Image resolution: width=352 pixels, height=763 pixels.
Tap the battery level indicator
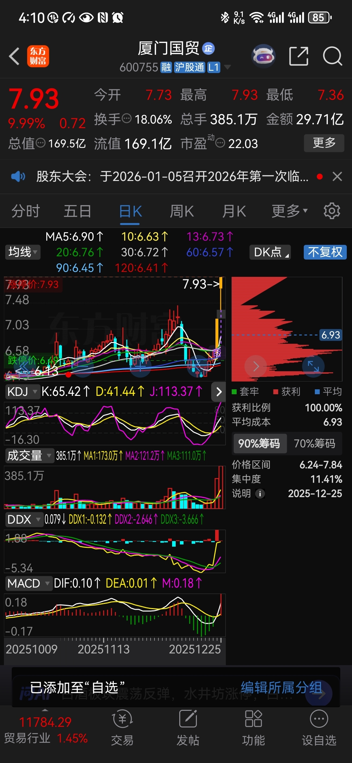pos(320,17)
